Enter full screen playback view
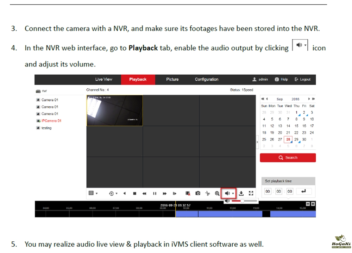This screenshot has height=253, width=352. (251, 193)
